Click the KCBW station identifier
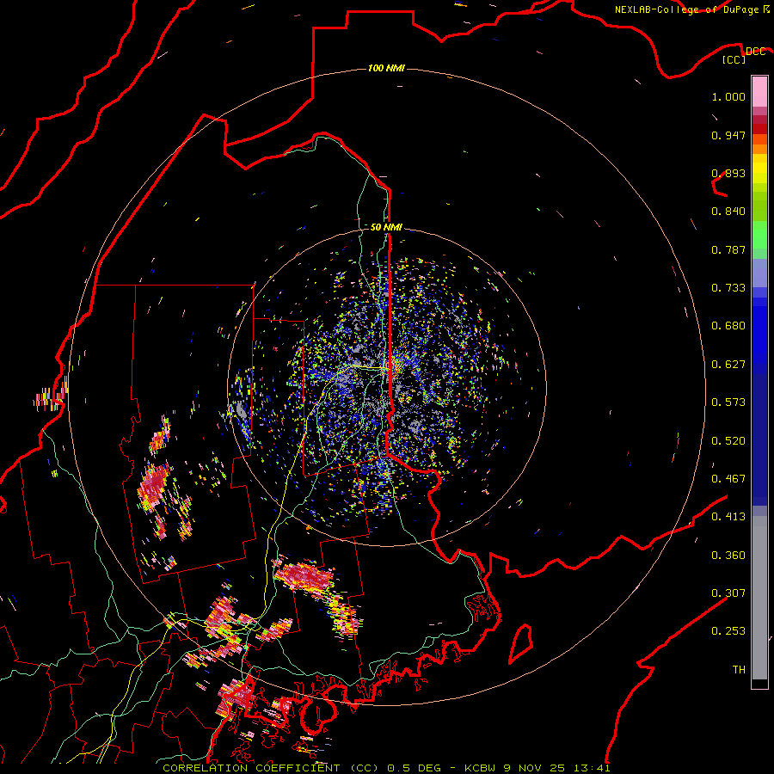 pos(481,768)
